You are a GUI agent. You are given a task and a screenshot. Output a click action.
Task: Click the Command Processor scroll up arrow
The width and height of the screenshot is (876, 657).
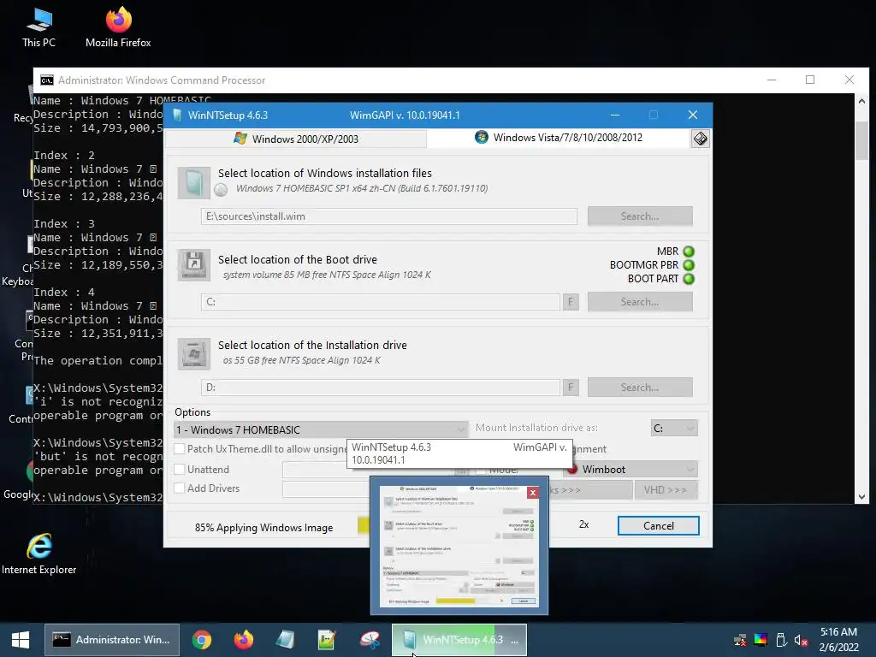click(x=861, y=101)
